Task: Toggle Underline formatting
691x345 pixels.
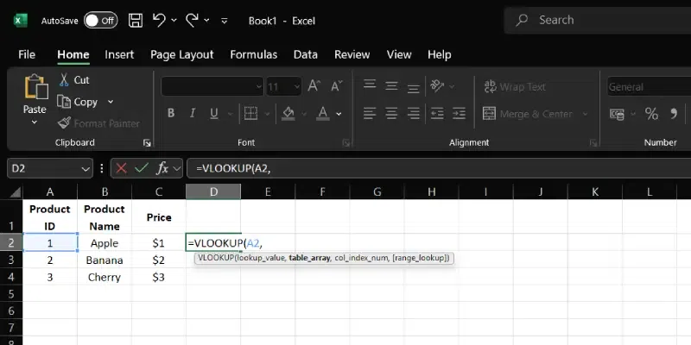Action: point(214,113)
